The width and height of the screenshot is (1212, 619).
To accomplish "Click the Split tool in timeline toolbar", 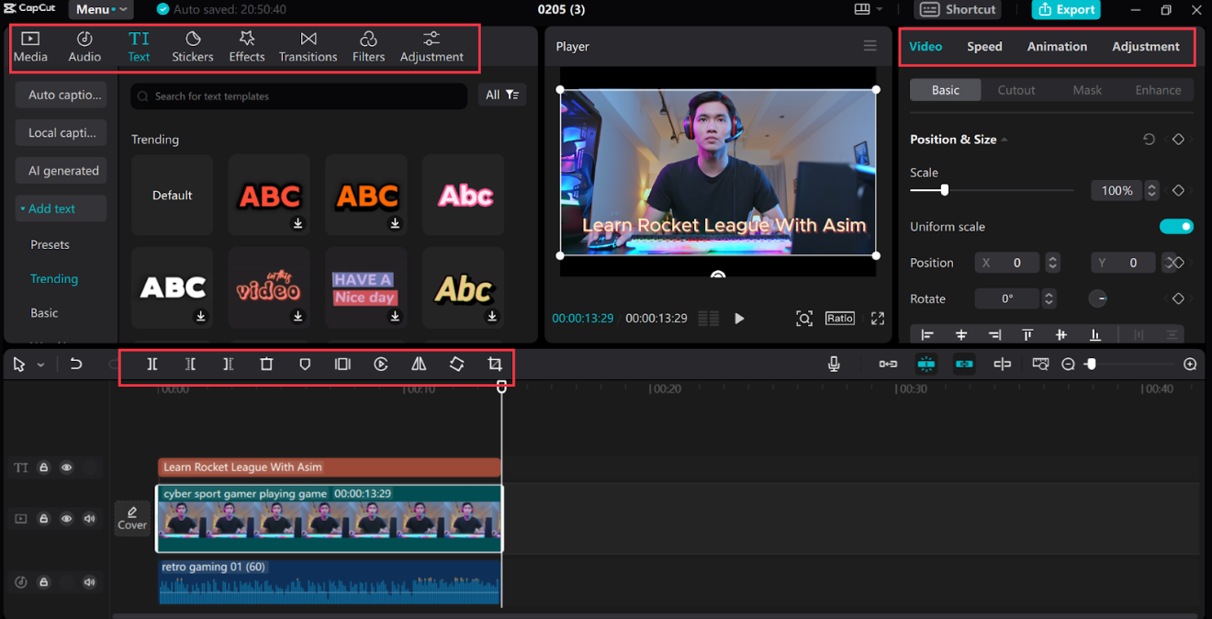I will pos(152,365).
